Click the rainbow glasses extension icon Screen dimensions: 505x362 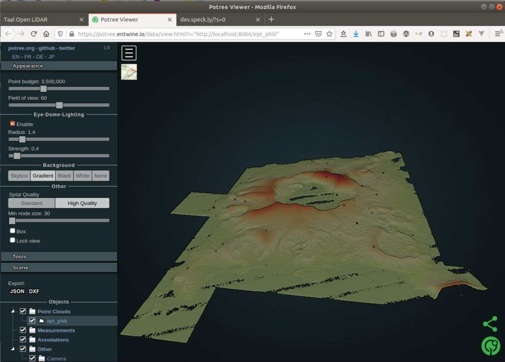(419, 34)
